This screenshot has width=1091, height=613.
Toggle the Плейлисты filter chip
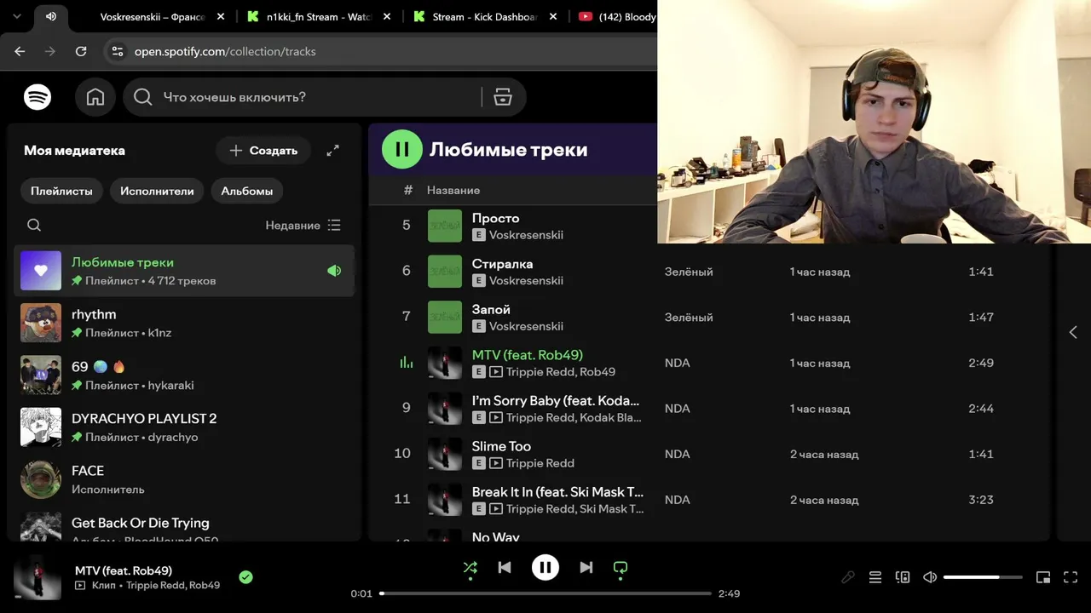click(61, 191)
